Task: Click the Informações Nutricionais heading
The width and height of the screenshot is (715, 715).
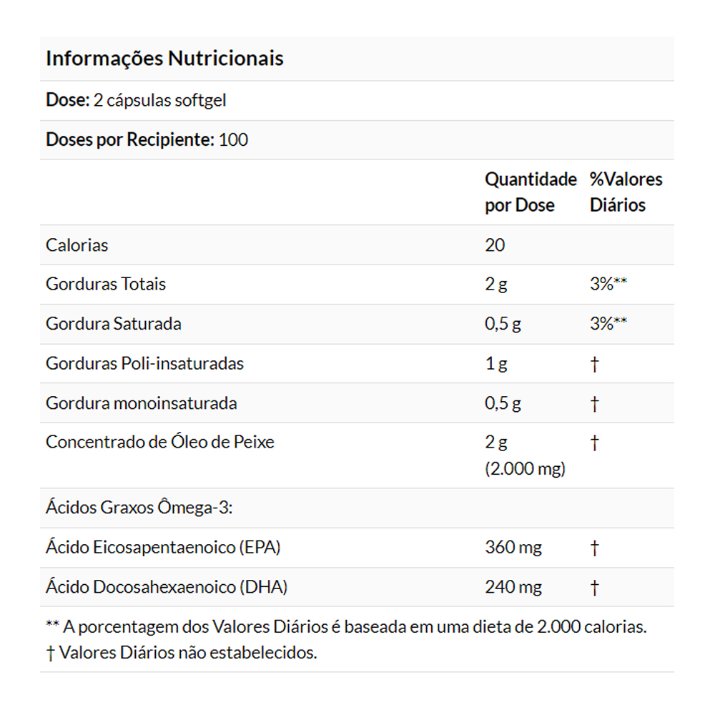Action: pyautogui.click(x=164, y=59)
